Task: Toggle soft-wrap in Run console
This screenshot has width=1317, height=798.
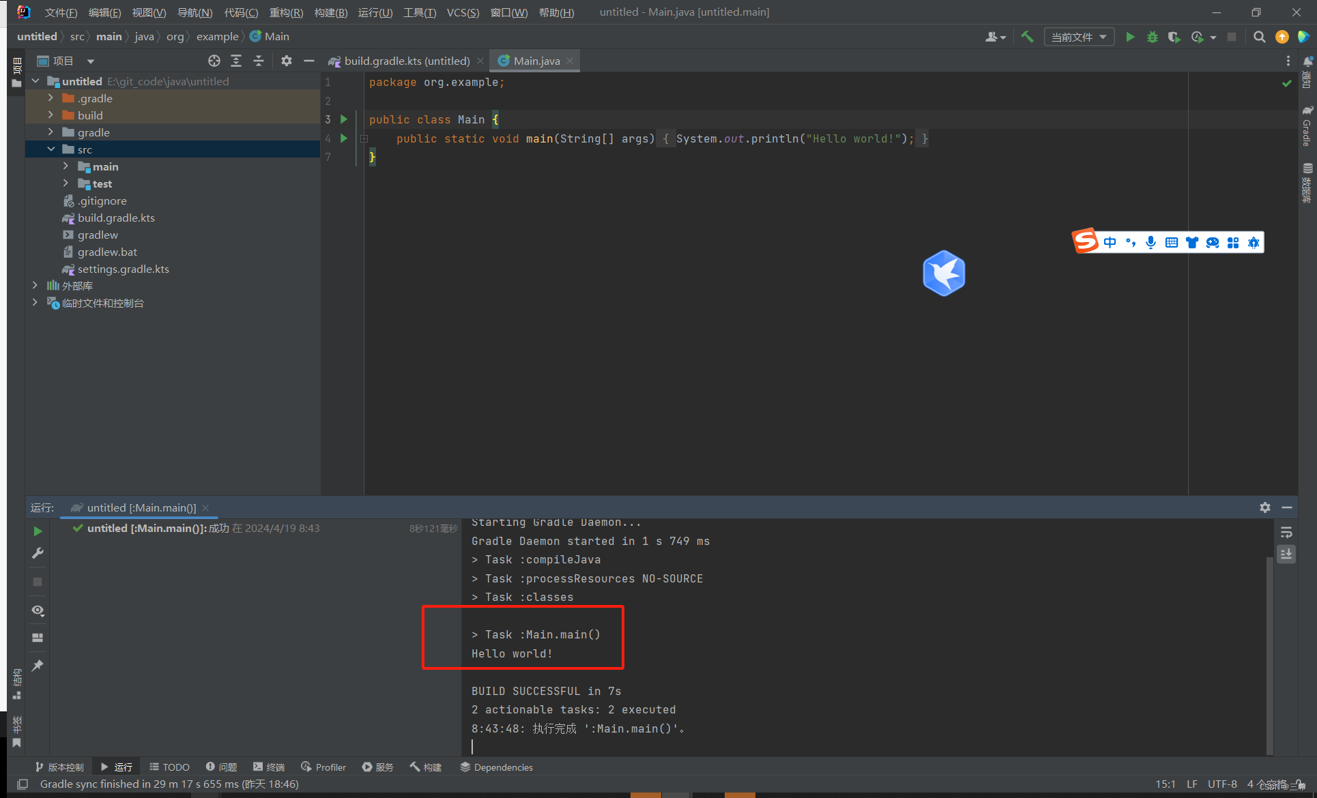Action: [x=1286, y=533]
